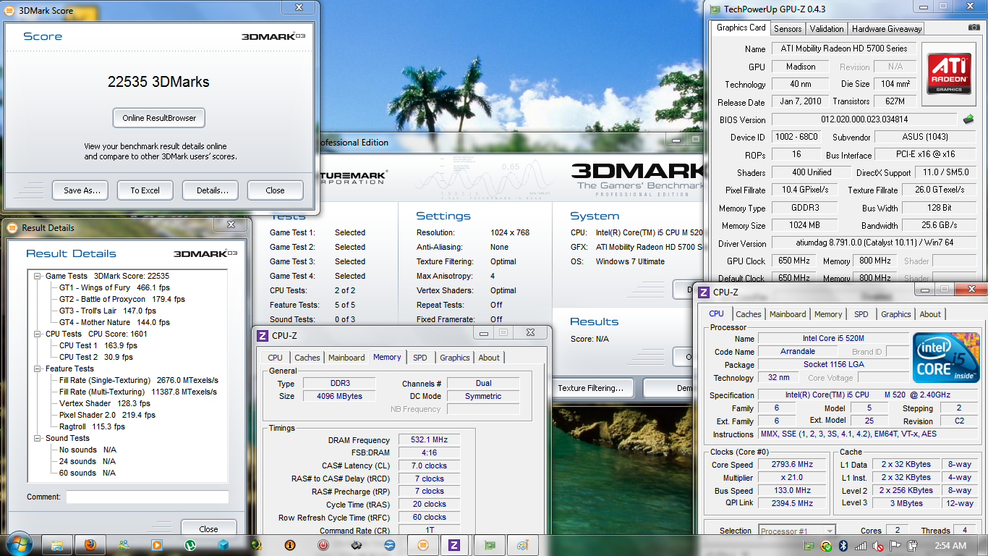The image size is (988, 556).
Task: Open the volume tray icon
Action: [877, 546]
